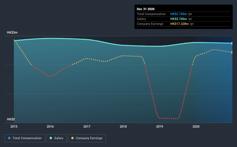Click the orange Company Earnings legend dot

[72, 138]
